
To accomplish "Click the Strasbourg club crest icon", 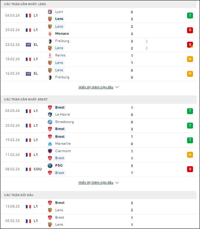I will click(x=50, y=122).
